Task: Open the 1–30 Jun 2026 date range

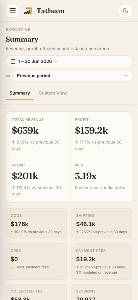Action: [x=69, y=61]
